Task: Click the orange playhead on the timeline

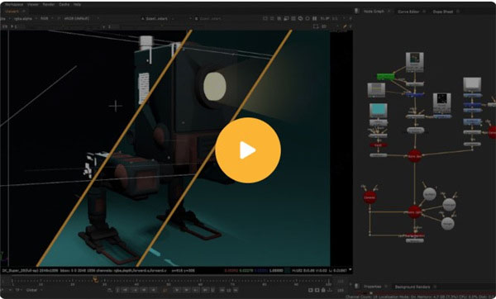Action: click(95, 279)
